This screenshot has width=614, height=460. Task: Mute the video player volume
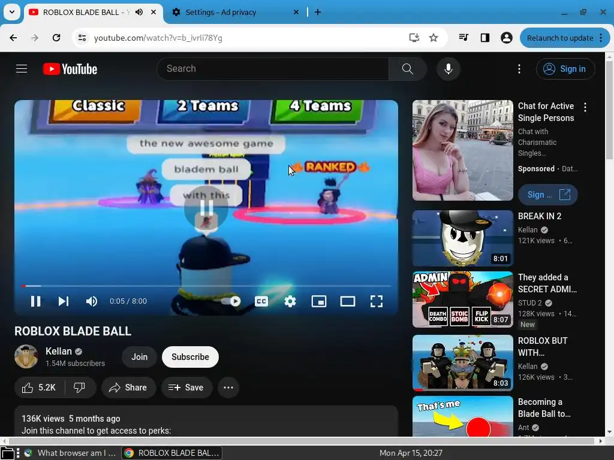tap(92, 301)
